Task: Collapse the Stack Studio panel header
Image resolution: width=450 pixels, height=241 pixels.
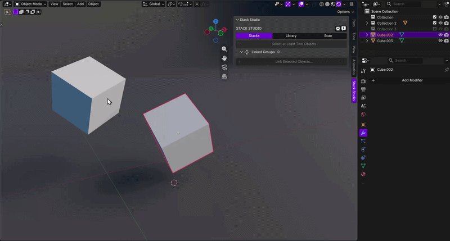Action: 237,20
